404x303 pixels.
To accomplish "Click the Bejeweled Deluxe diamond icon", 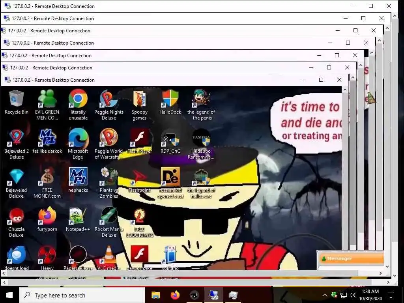I will 16,183.
